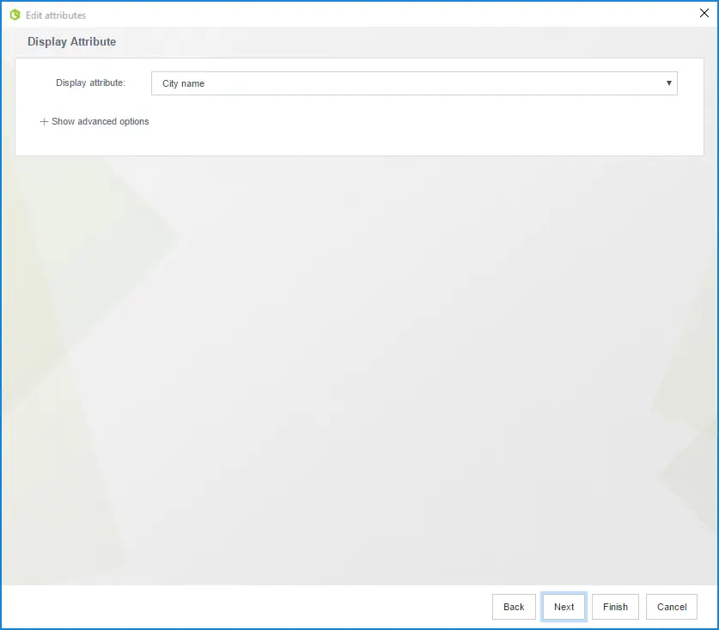Close the Edit attributes window
This screenshot has width=719, height=630.
pos(704,13)
